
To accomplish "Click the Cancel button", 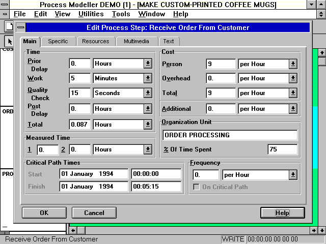I will click(x=94, y=212).
